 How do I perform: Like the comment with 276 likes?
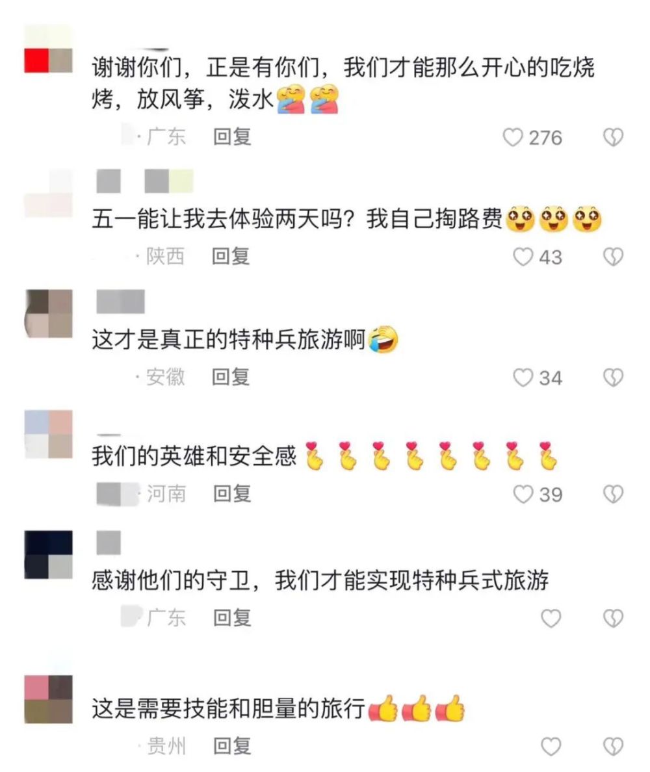point(513,137)
